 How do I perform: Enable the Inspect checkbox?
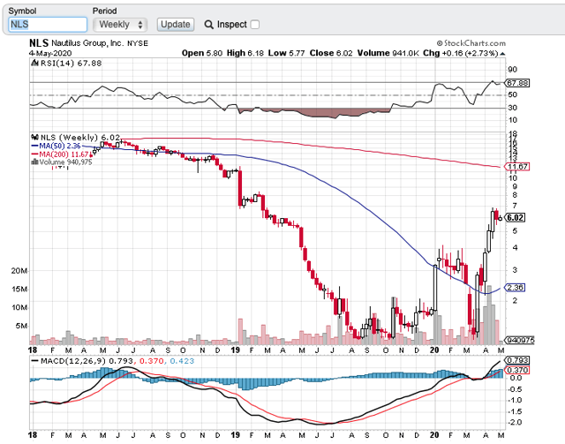pos(255,25)
